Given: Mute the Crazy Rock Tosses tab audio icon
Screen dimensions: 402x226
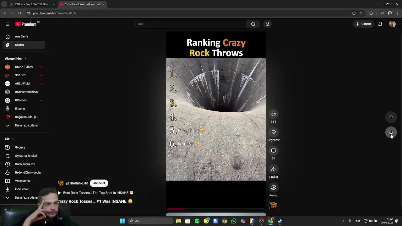Looking at the screenshot, I should coord(98,4).
